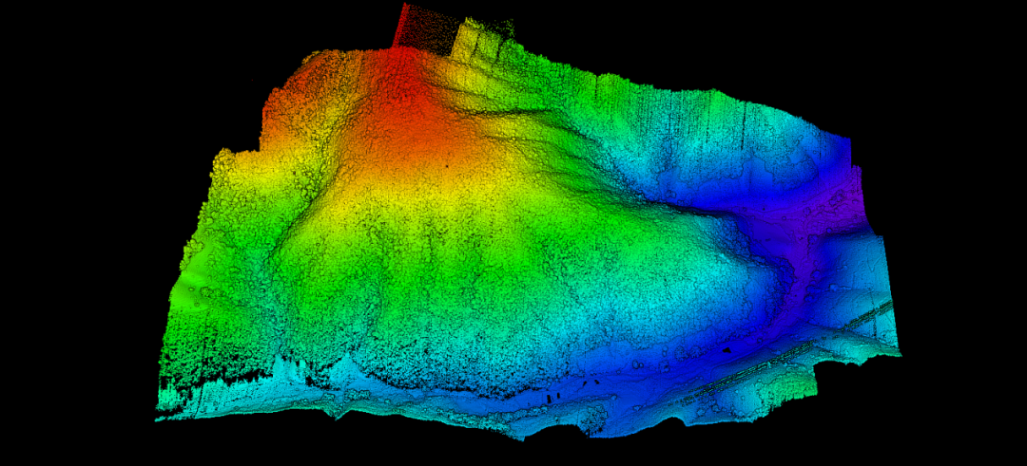The height and width of the screenshot is (466, 1027).
Task: Click the small dark dot on the orange slope
Action: coord(443,166)
